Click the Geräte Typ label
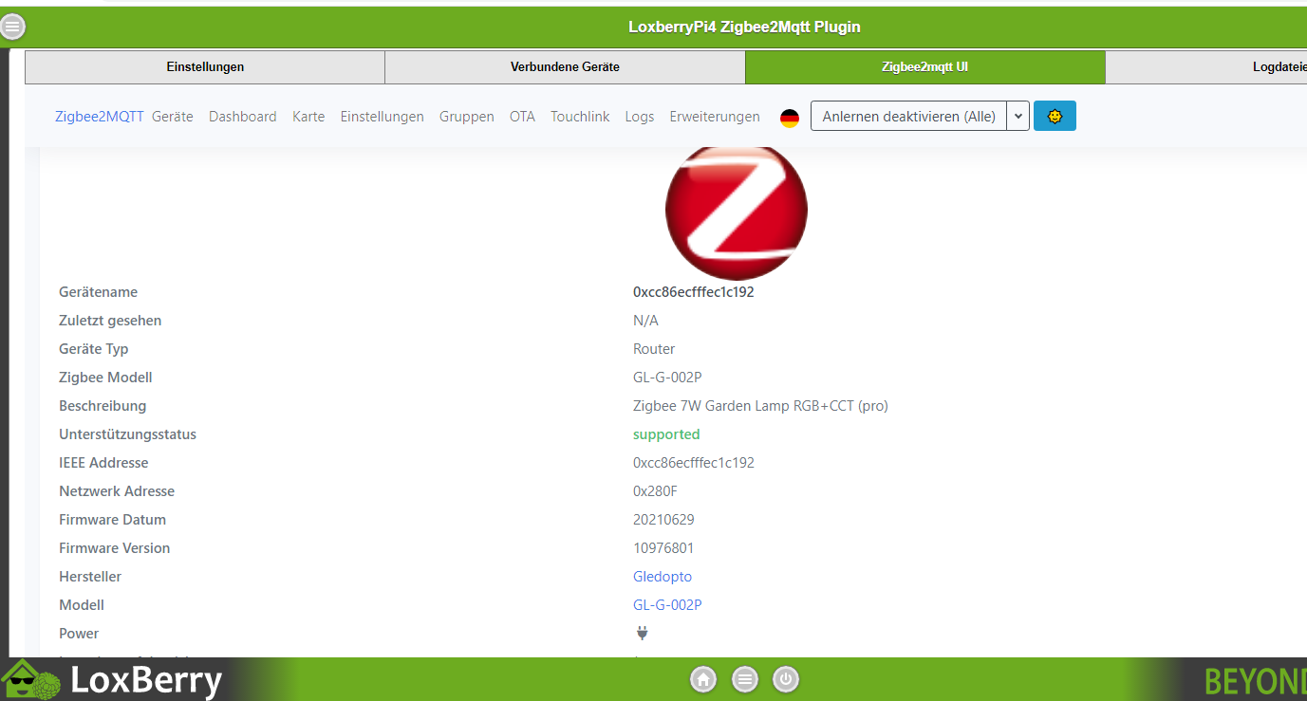1307x701 pixels. [x=93, y=349]
